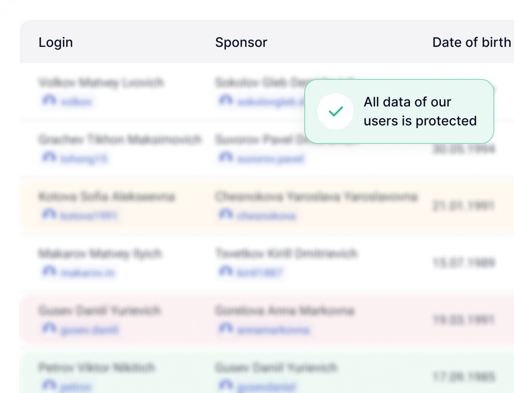The width and height of the screenshot is (514, 393).
Task: Open the annamarkovna sponsor link
Action: 273,330
